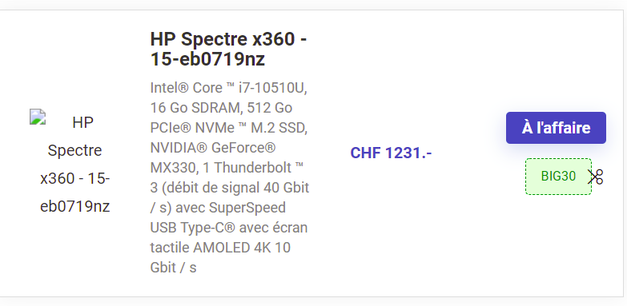The image size is (627, 306).
Task: Click the PCIe NVMe M.2 SSD text
Action: [x=229, y=128]
